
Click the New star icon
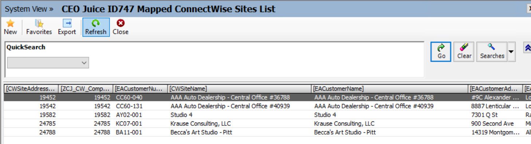(10, 24)
